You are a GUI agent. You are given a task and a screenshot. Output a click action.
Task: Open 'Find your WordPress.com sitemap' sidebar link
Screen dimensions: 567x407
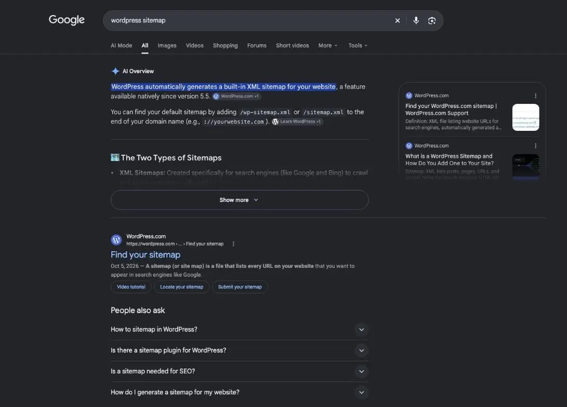[451, 110]
